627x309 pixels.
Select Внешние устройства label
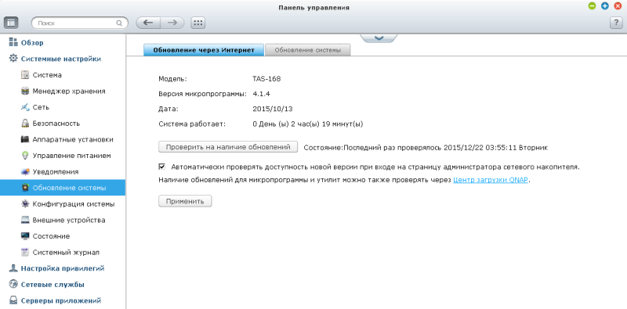click(69, 220)
